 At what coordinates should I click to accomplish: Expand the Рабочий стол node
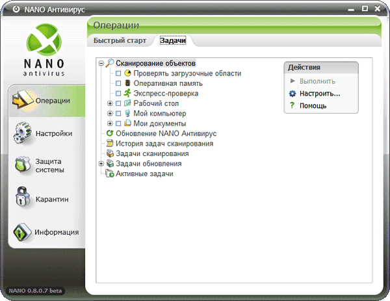pyautogui.click(x=110, y=103)
